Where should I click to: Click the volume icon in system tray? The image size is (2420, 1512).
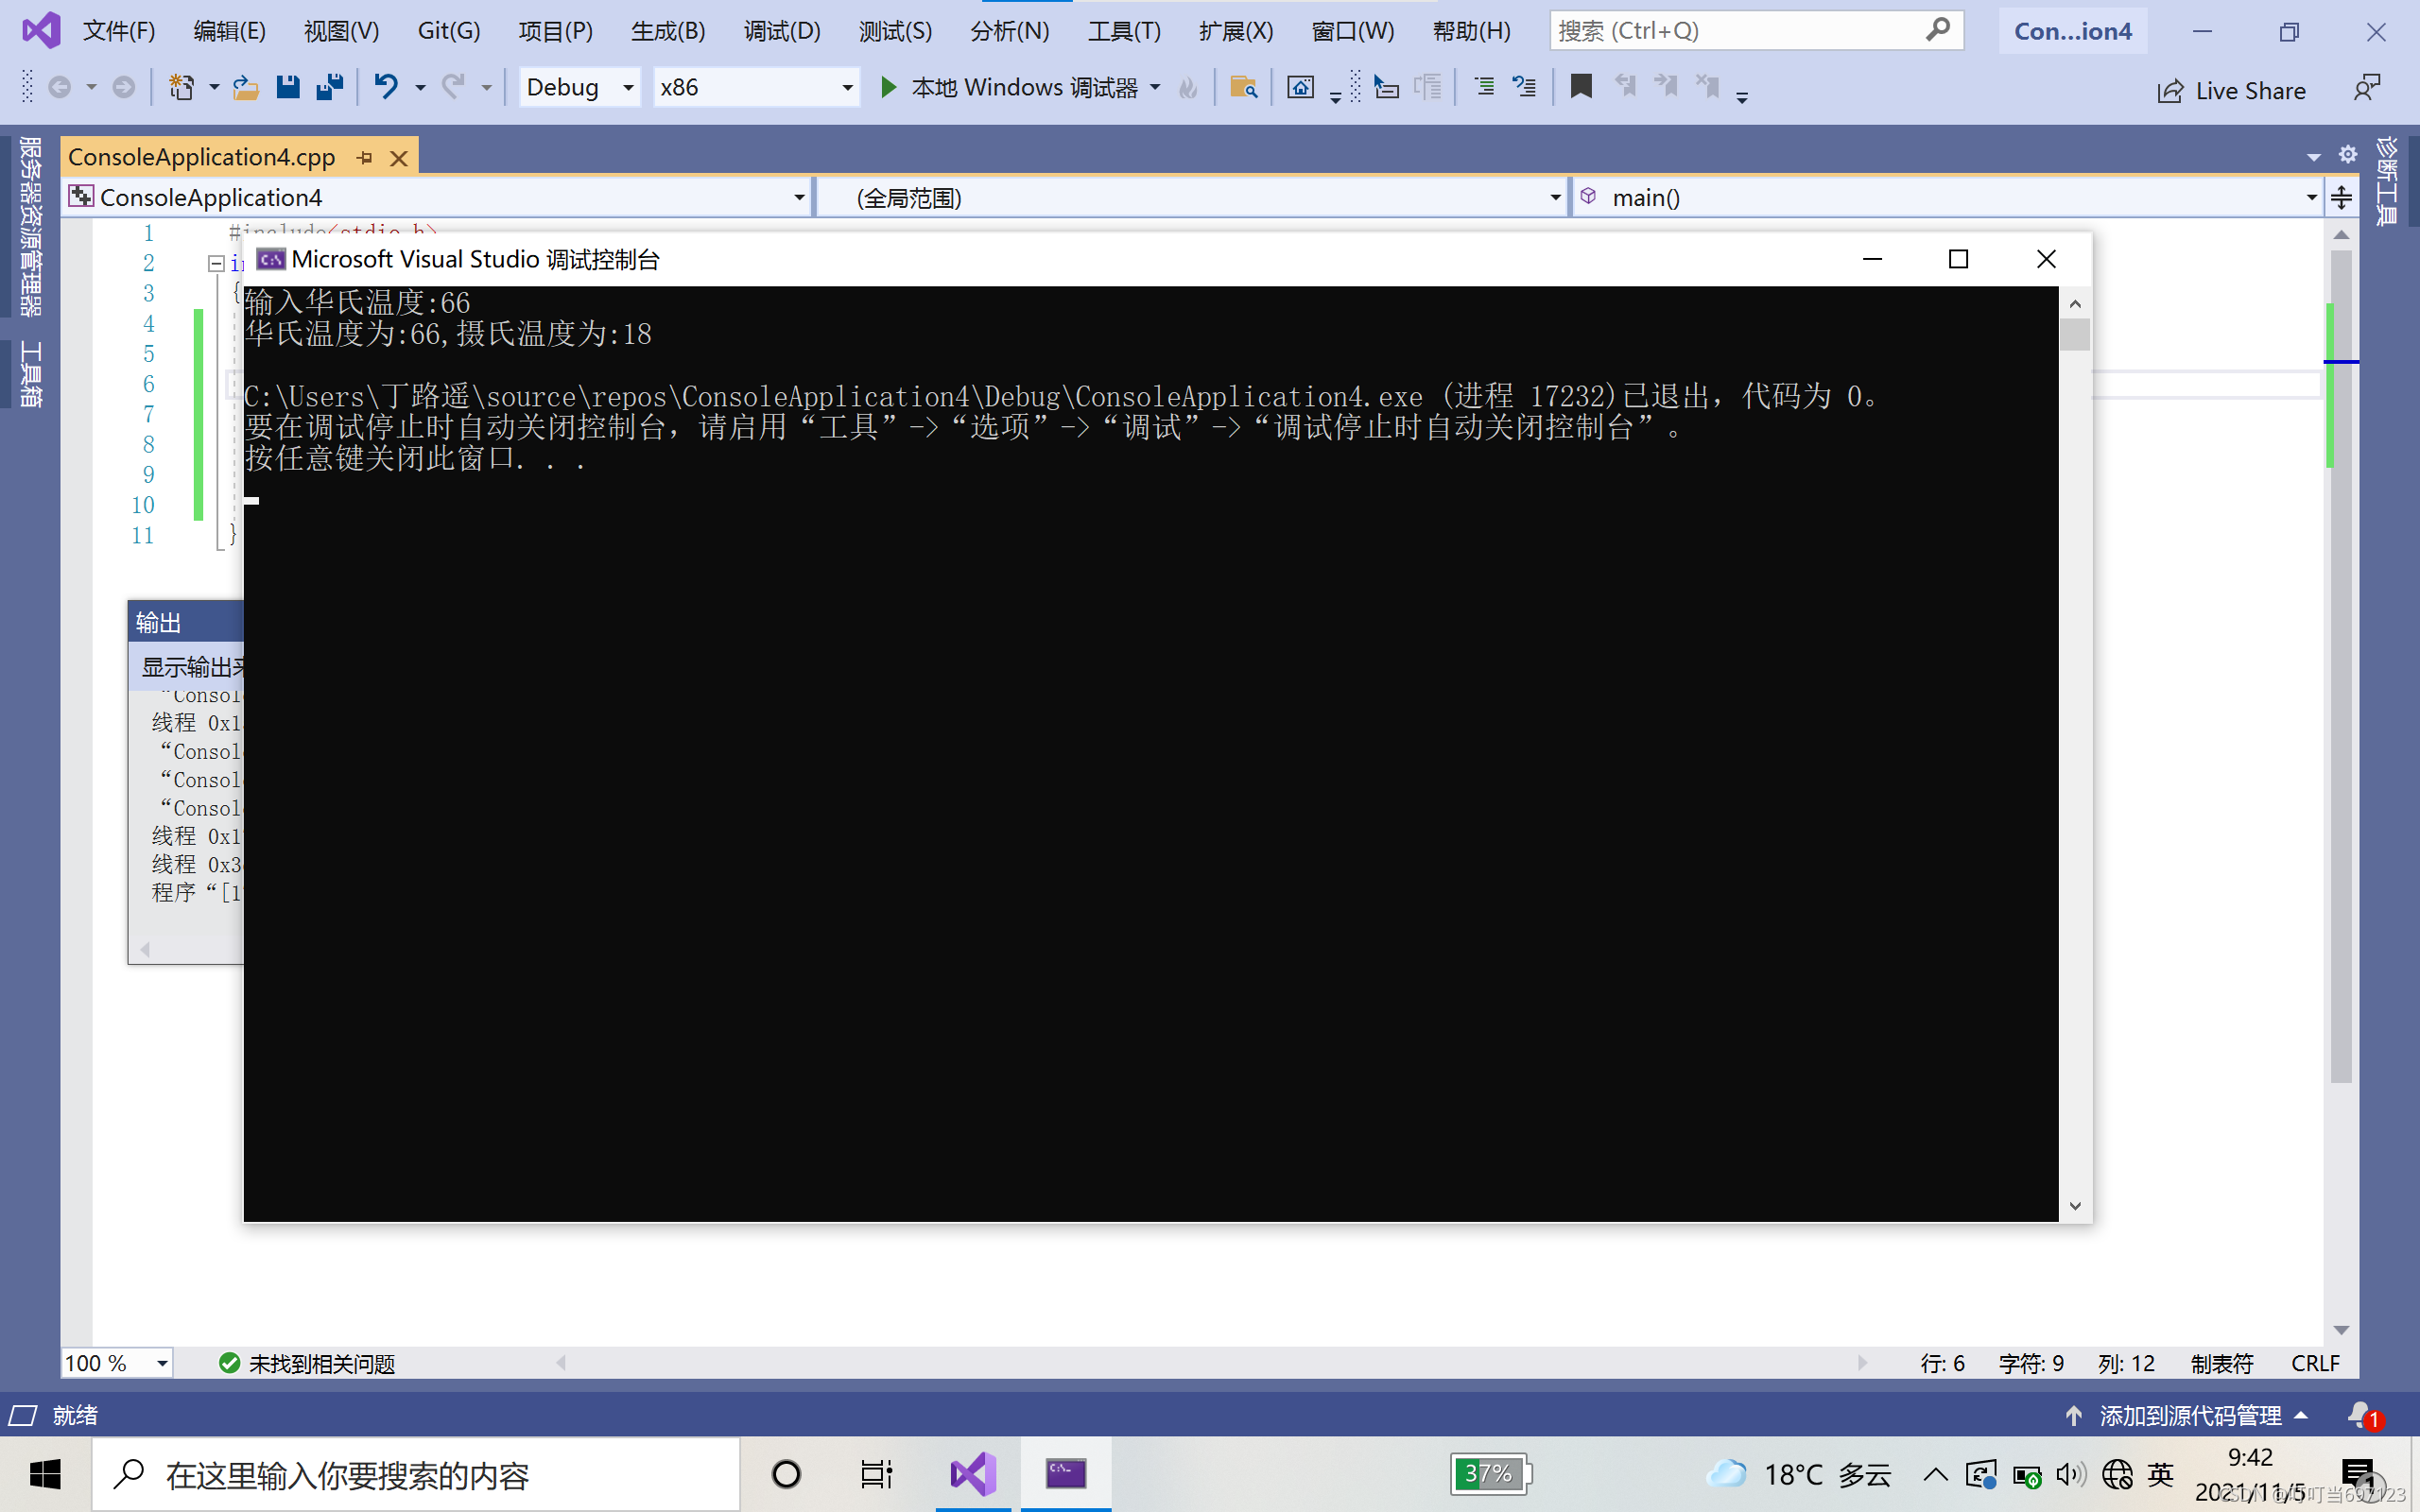pyautogui.click(x=2070, y=1474)
